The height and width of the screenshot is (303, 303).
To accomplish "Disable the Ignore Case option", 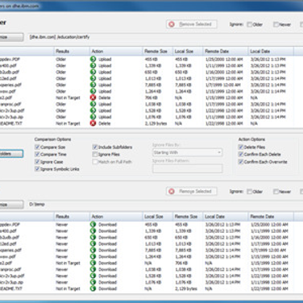I will coord(37,162).
